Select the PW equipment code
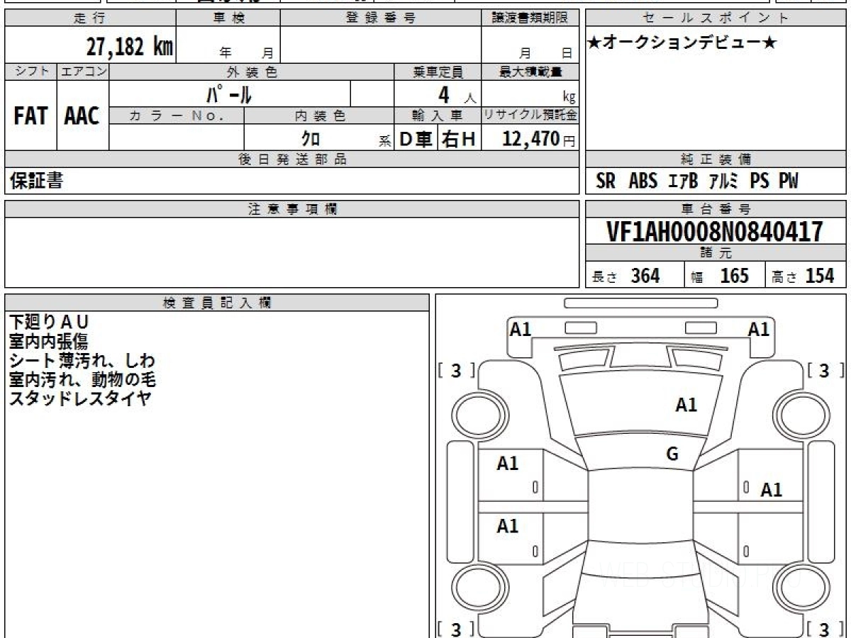The height and width of the screenshot is (638, 851). click(x=789, y=181)
